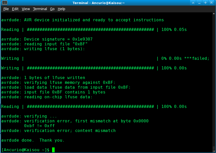Screen dimensions: 216x153
Task: Click 'avrdude done. Thank you.' line
Action: [33, 140]
